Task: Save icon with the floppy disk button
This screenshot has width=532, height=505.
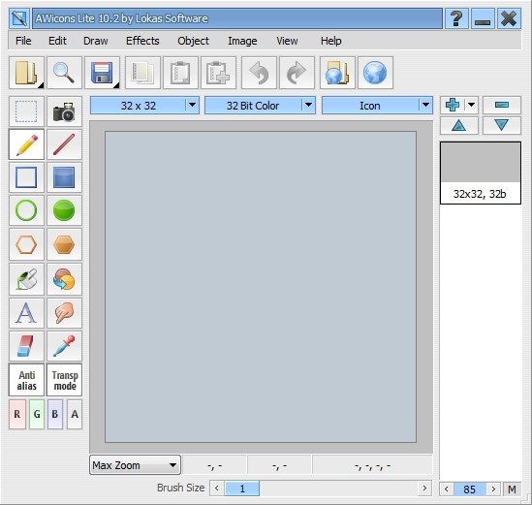Action: pos(102,73)
